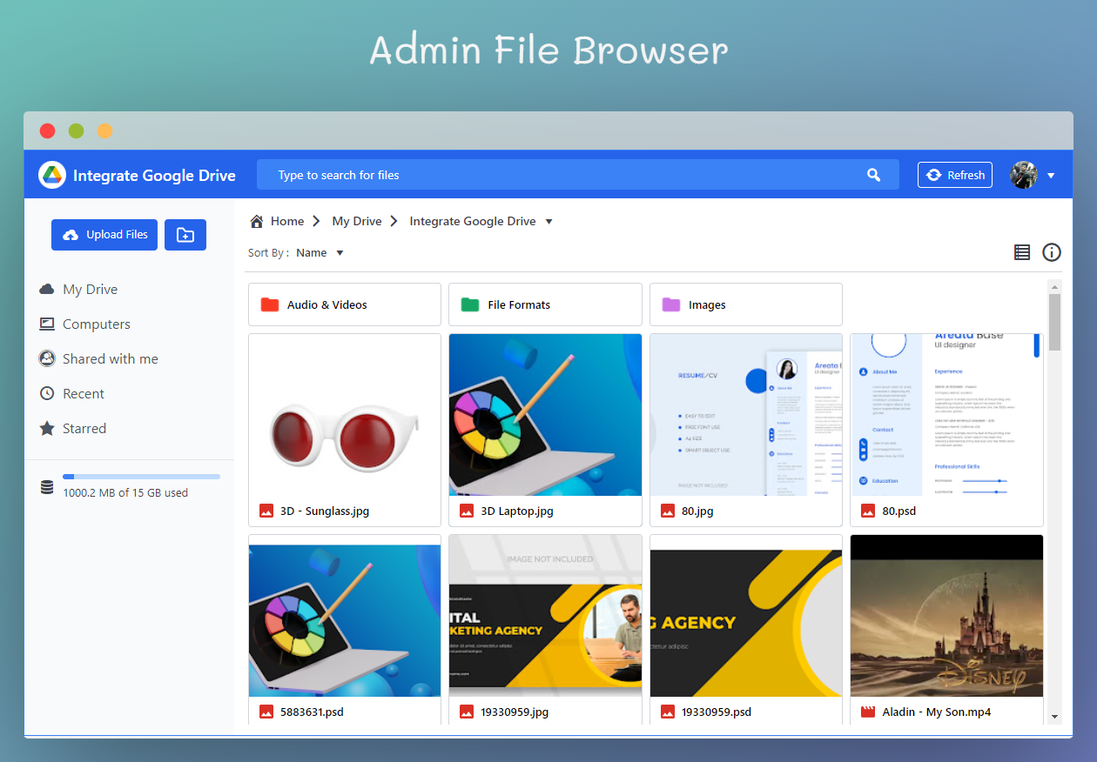Click the Upload Files button

tap(104, 235)
